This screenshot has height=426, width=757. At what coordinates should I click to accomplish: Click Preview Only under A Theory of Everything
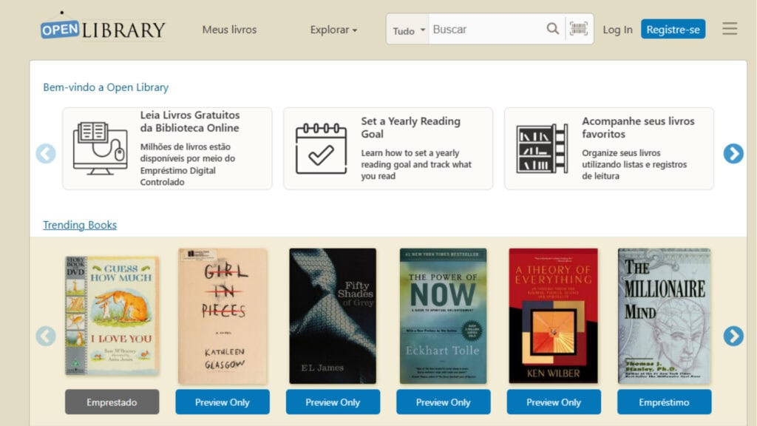coord(554,402)
